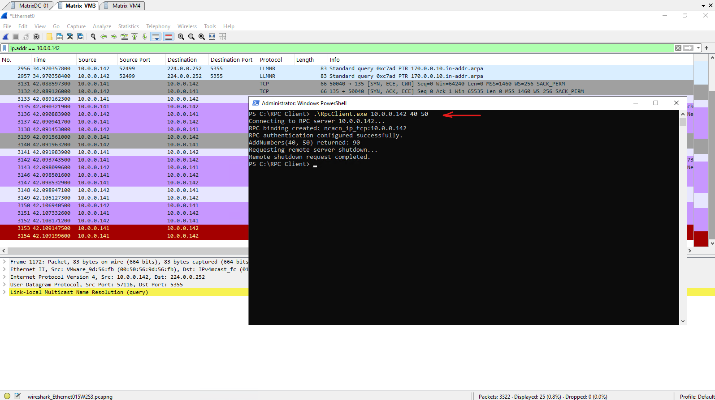The height and width of the screenshot is (400, 715).
Task: Sort by Time column header
Action: click(x=53, y=60)
